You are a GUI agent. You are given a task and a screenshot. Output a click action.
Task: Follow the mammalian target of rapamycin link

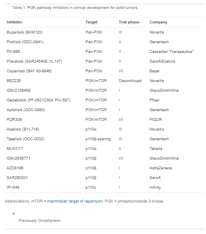click(x=75, y=201)
